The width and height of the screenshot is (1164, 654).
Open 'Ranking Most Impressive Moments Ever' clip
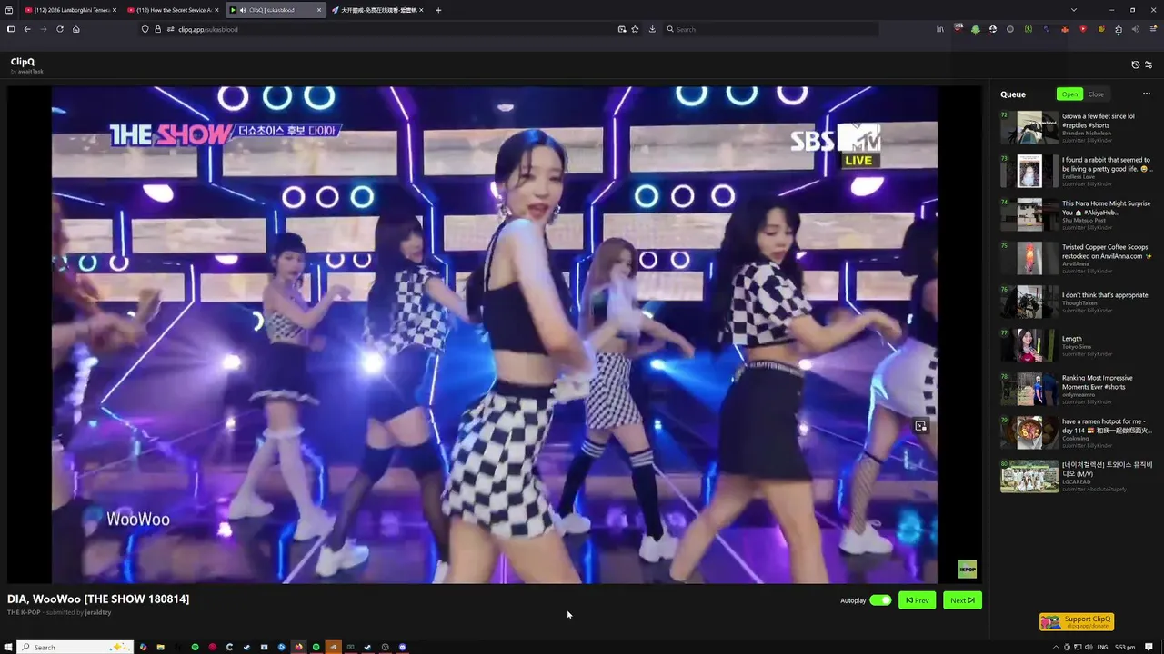pyautogui.click(x=1077, y=390)
